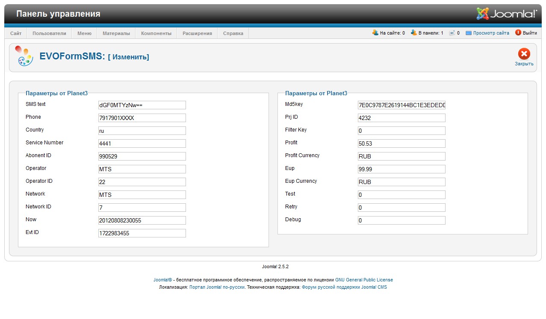The width and height of the screenshot is (546, 319).
Task: Open the Портал Joomla! по-русски link
Action: coord(217,287)
